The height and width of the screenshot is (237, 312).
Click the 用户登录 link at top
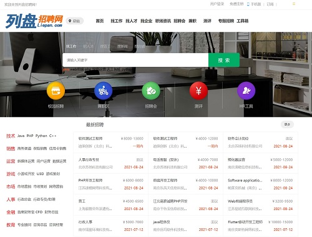coord(217,4)
